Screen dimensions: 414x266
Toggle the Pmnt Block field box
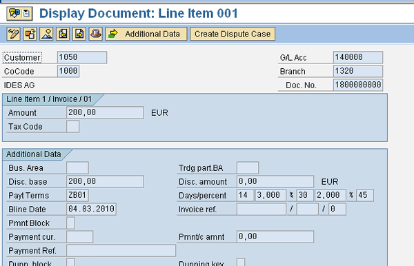click(70, 223)
